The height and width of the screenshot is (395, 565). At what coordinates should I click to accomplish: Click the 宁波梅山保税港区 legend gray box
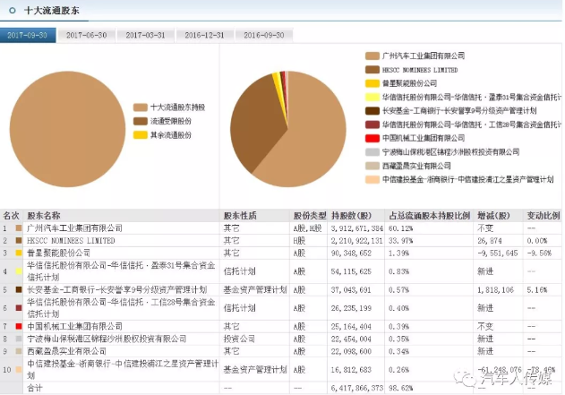(372, 152)
